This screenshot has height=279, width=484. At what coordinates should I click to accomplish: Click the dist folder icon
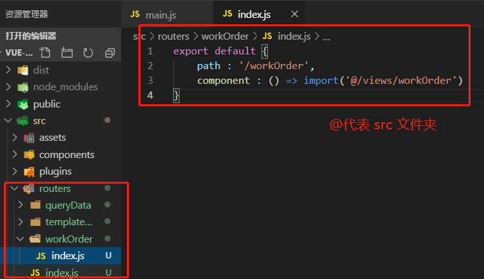23,70
